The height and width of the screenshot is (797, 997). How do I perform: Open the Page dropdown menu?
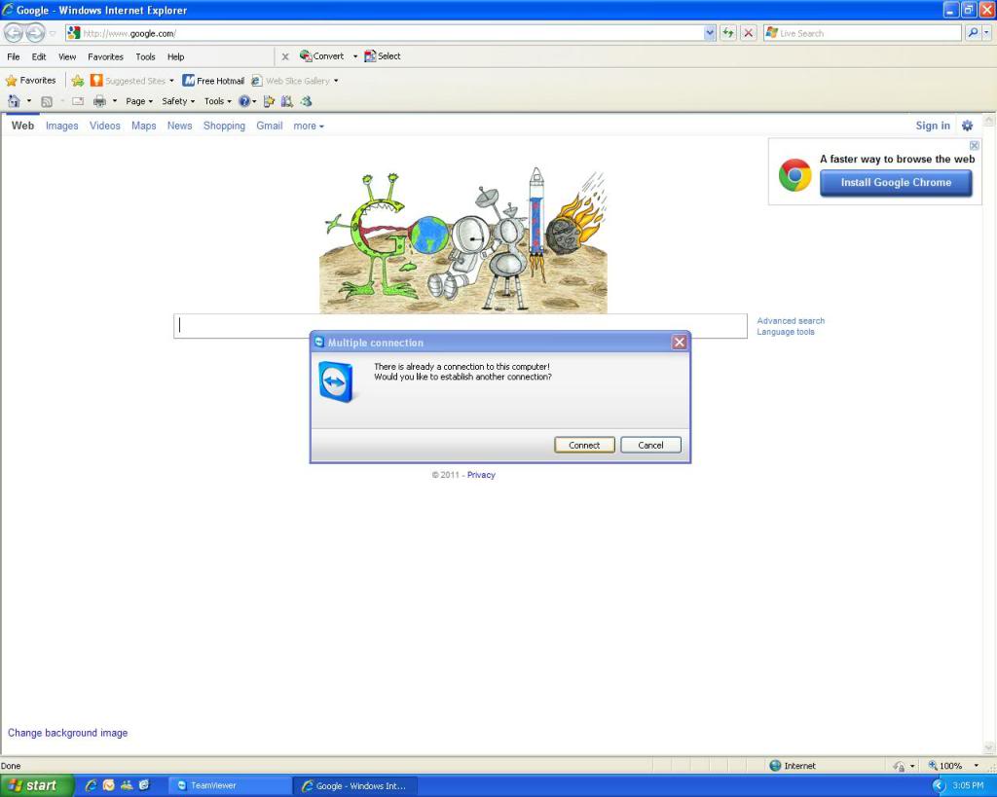138,101
